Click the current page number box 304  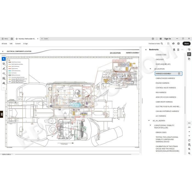tap(189, 123)
